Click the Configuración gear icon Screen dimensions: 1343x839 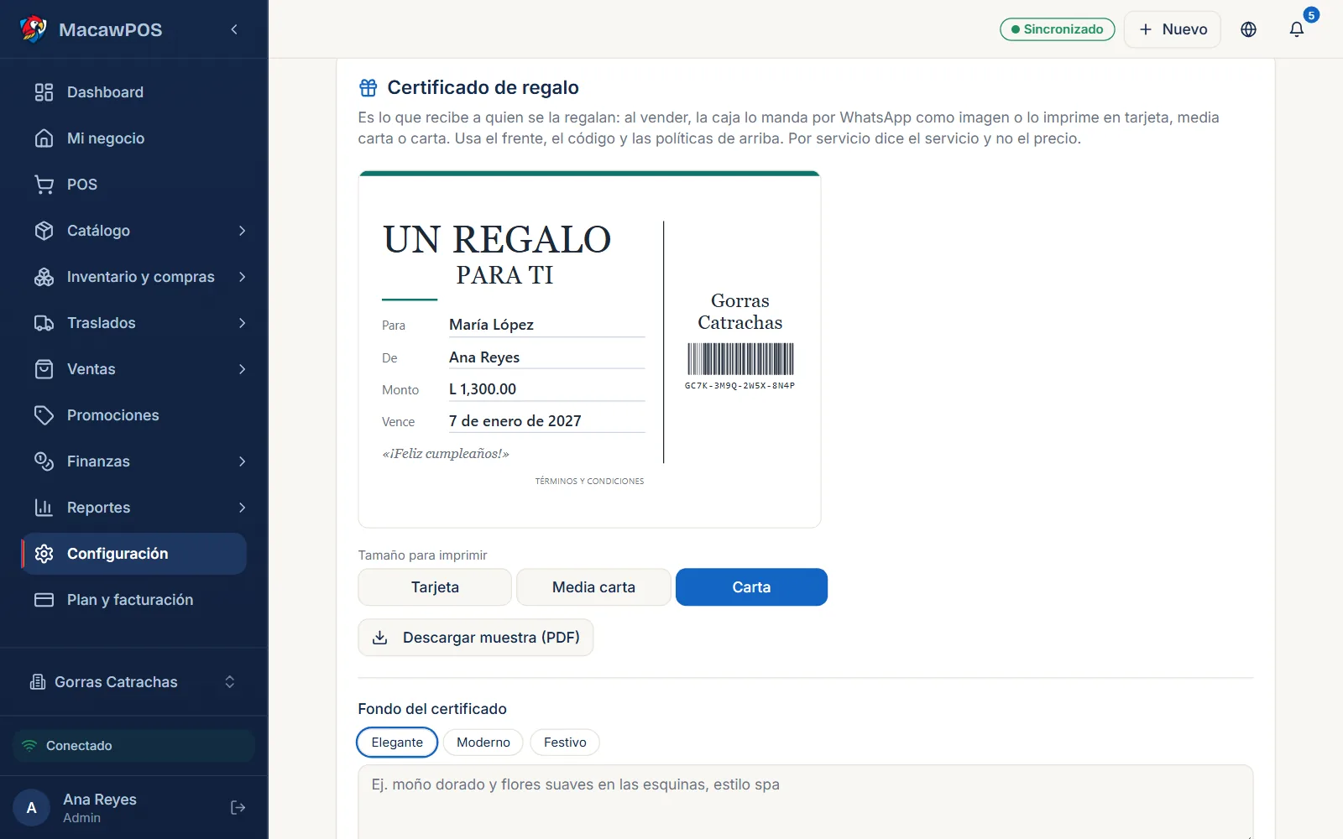(44, 554)
